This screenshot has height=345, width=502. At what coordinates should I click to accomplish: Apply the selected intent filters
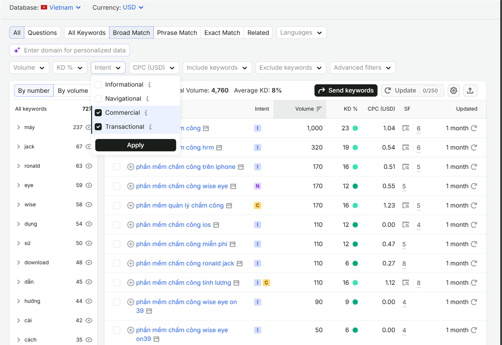click(136, 145)
